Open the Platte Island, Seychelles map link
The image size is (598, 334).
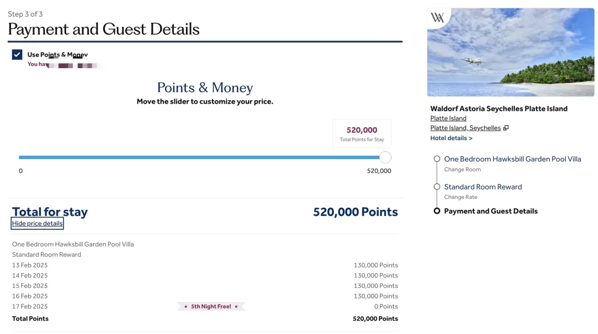click(465, 128)
